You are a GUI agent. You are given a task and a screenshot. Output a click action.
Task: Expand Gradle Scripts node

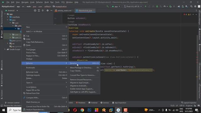click(5, 49)
